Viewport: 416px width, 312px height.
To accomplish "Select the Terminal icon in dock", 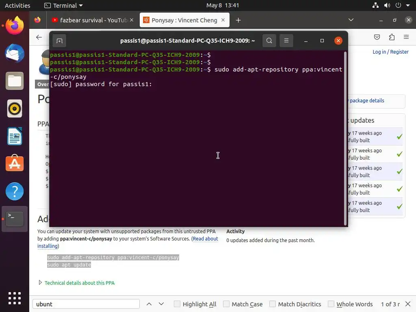I will (15, 219).
